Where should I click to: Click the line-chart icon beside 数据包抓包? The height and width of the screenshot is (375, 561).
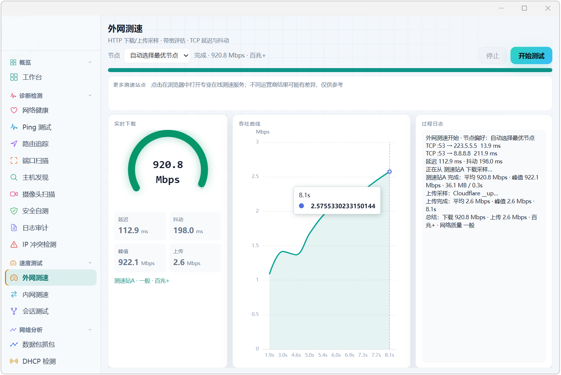pyautogui.click(x=14, y=344)
